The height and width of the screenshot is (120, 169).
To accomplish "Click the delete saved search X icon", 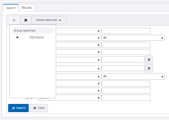I will coord(14,20).
